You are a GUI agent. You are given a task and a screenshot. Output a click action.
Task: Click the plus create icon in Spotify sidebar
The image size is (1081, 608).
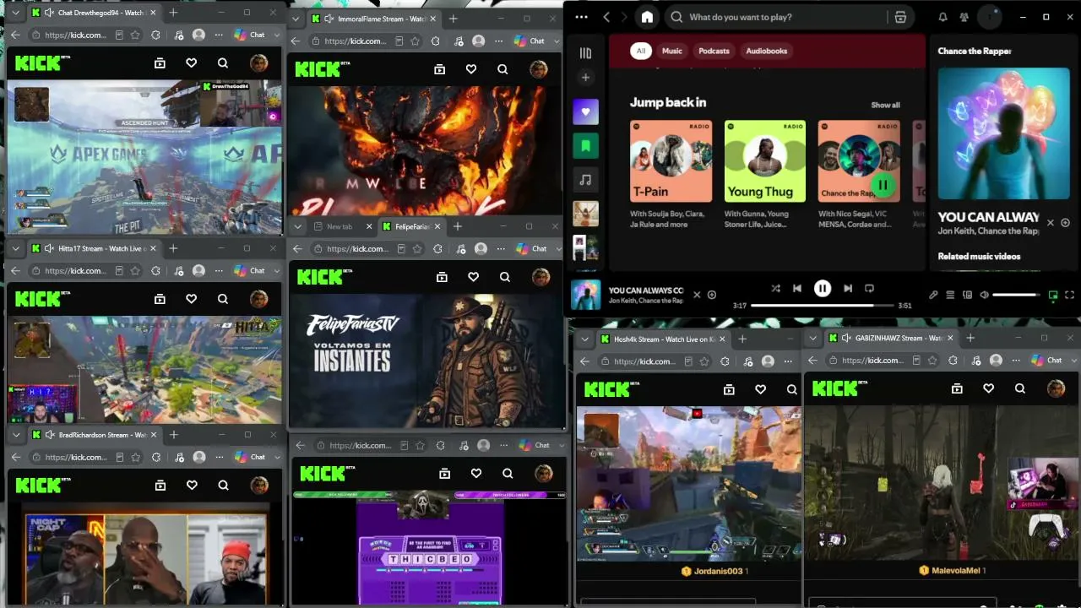point(585,78)
